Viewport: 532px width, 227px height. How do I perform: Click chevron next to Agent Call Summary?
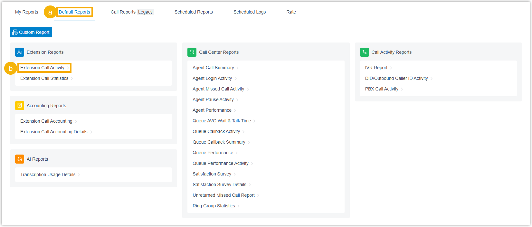[x=238, y=68]
